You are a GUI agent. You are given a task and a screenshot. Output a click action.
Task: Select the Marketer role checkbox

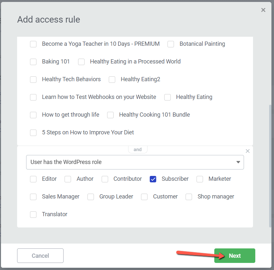pos(200,179)
